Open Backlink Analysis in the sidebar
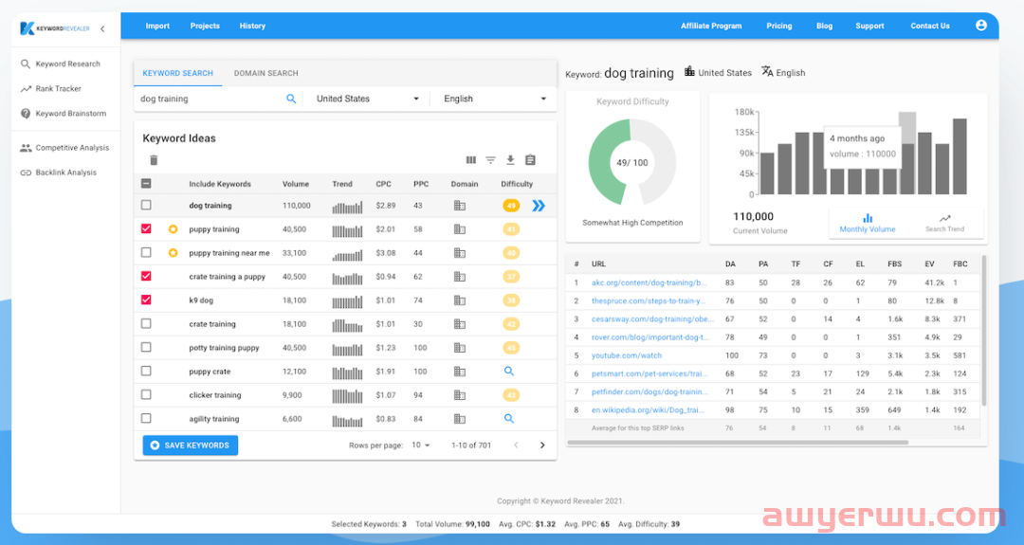 (x=58, y=173)
